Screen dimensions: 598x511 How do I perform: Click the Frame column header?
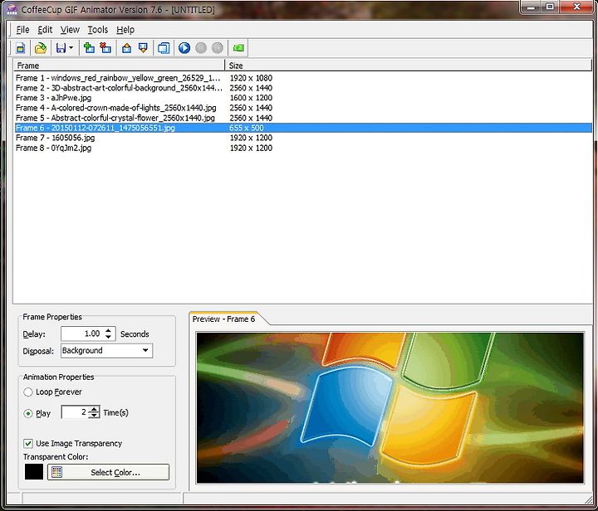pos(119,66)
